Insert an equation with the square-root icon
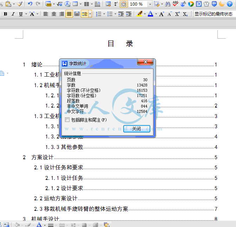This screenshot has height=227, width=236. point(60,4)
